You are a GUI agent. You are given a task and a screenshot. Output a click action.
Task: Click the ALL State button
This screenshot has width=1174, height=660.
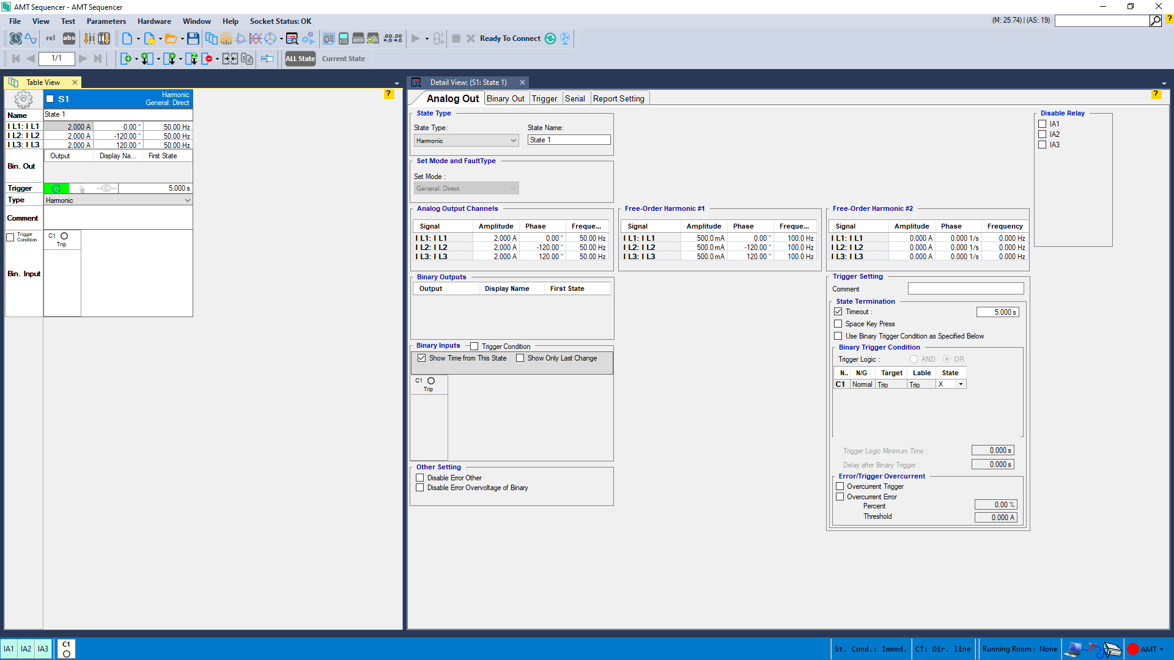click(x=300, y=59)
